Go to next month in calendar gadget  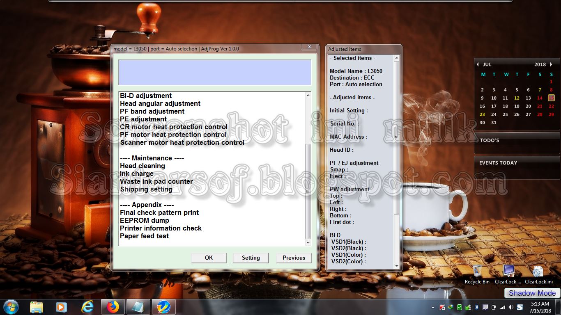tap(551, 64)
